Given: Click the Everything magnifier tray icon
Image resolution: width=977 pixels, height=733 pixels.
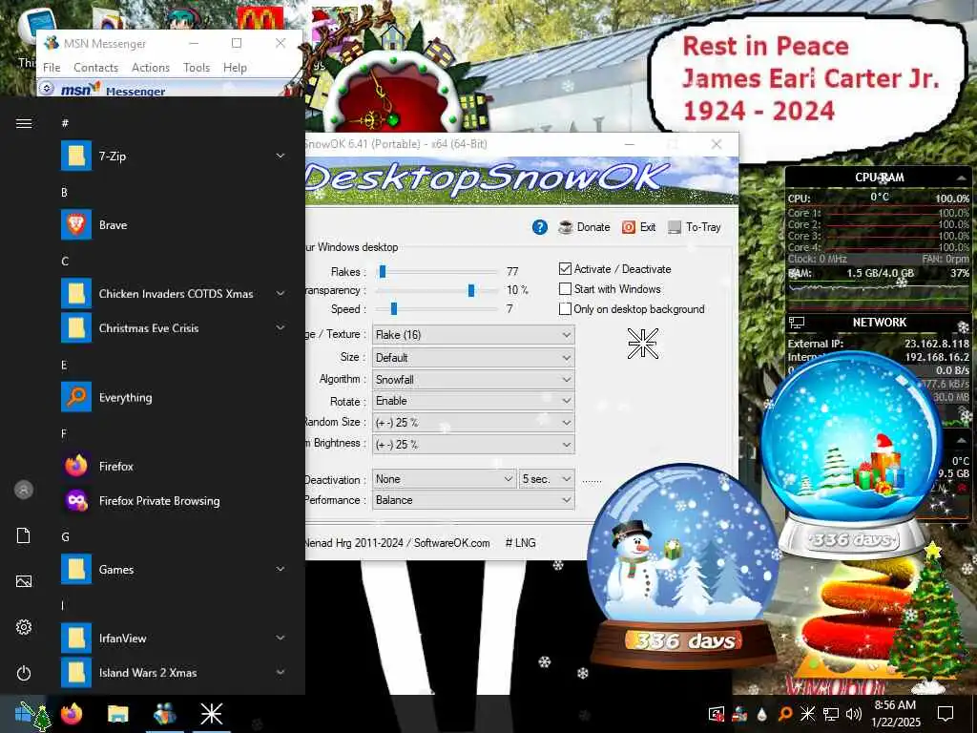Looking at the screenshot, I should [x=785, y=714].
